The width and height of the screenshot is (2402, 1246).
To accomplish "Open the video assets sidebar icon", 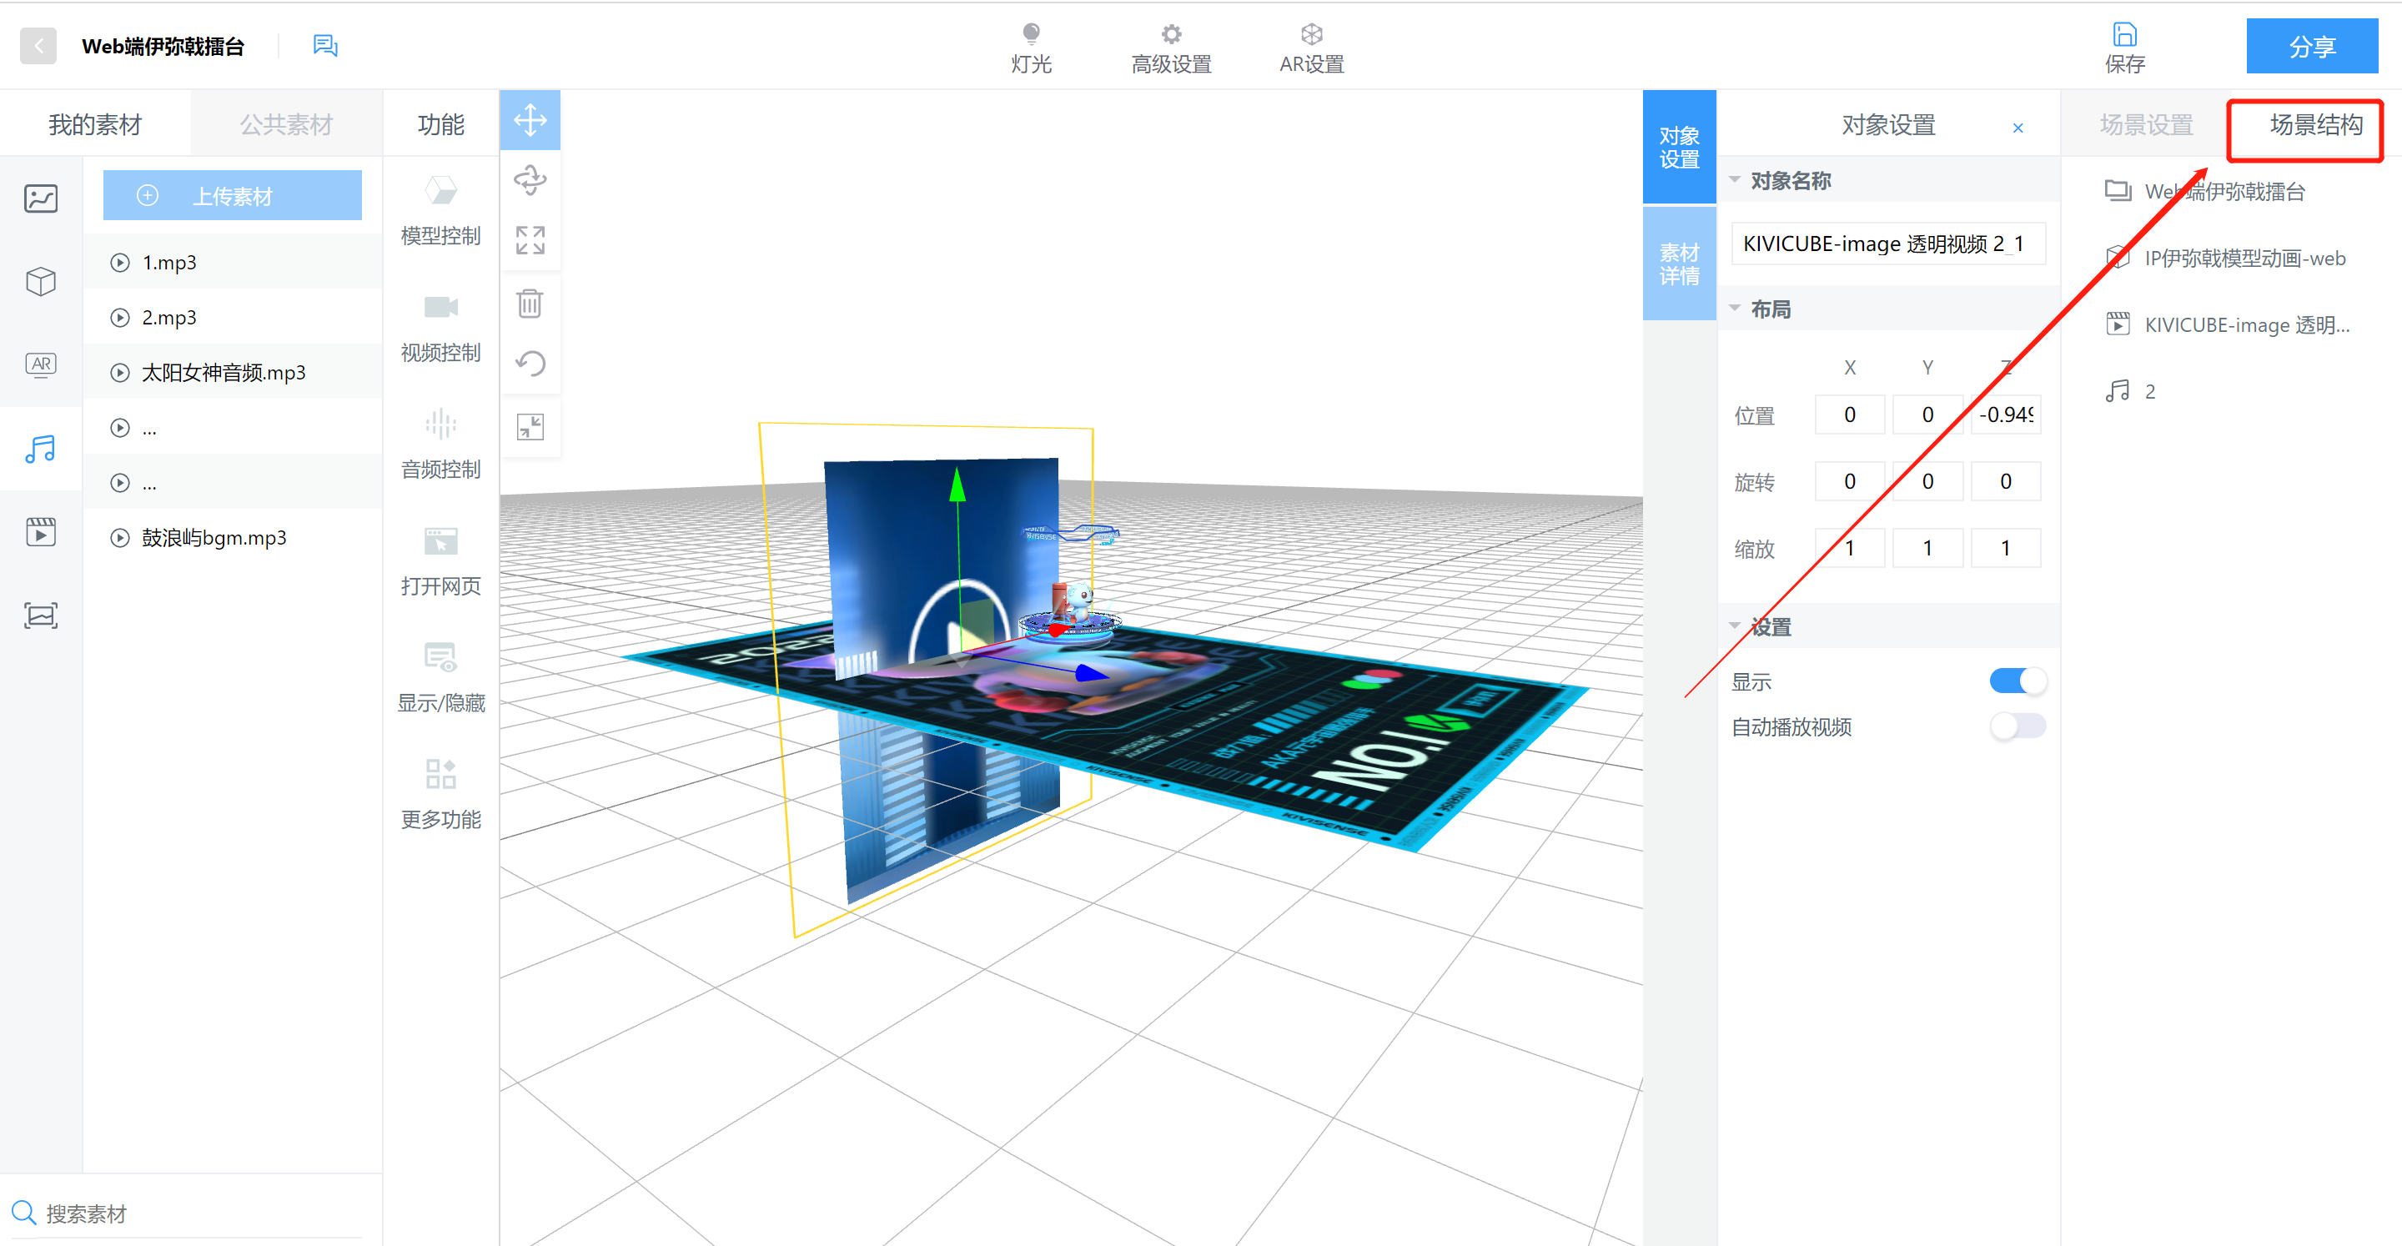I will pyautogui.click(x=41, y=531).
